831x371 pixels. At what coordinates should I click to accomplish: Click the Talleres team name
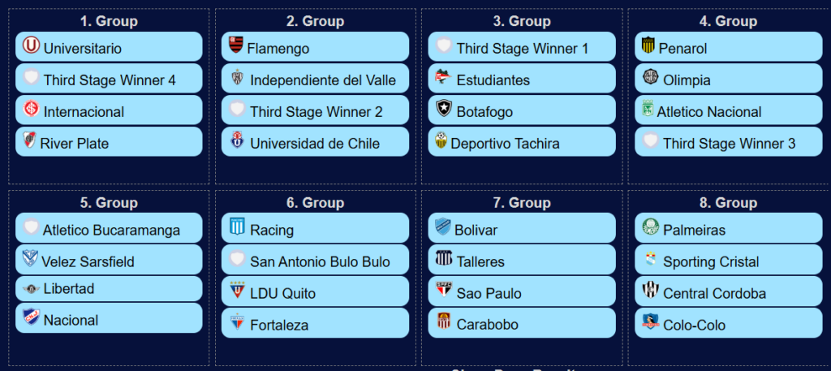click(x=480, y=261)
